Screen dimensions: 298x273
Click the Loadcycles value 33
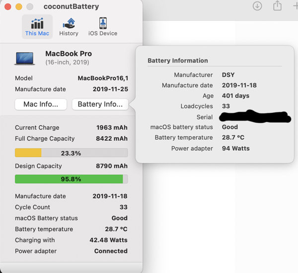click(x=226, y=106)
